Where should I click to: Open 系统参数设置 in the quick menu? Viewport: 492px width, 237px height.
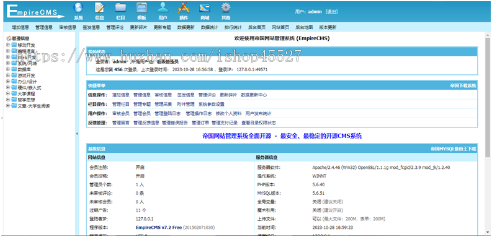(x=212, y=104)
